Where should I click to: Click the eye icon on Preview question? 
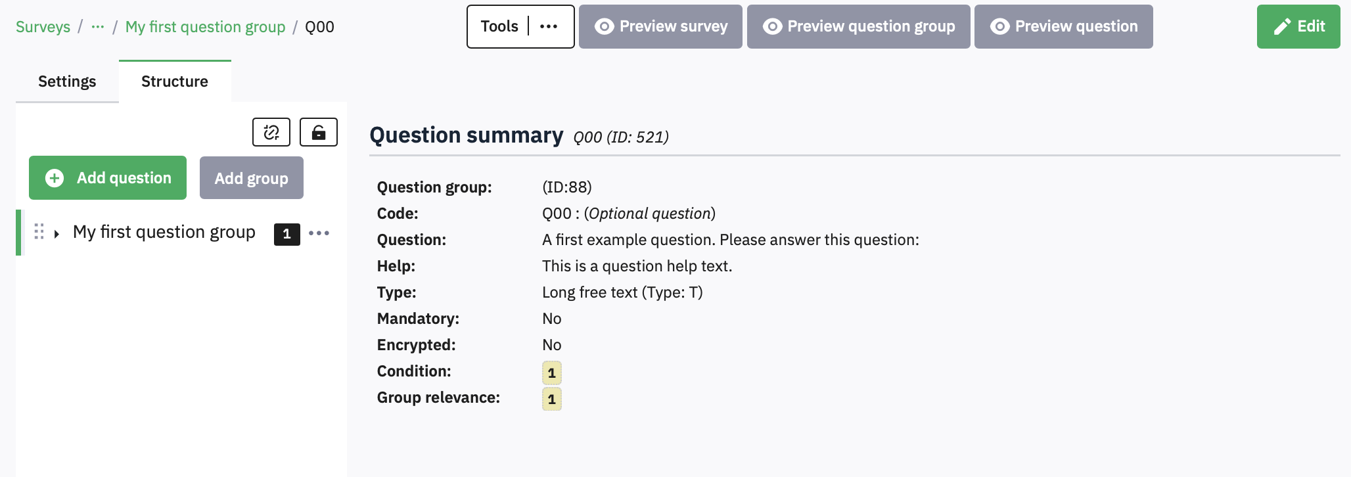click(999, 26)
